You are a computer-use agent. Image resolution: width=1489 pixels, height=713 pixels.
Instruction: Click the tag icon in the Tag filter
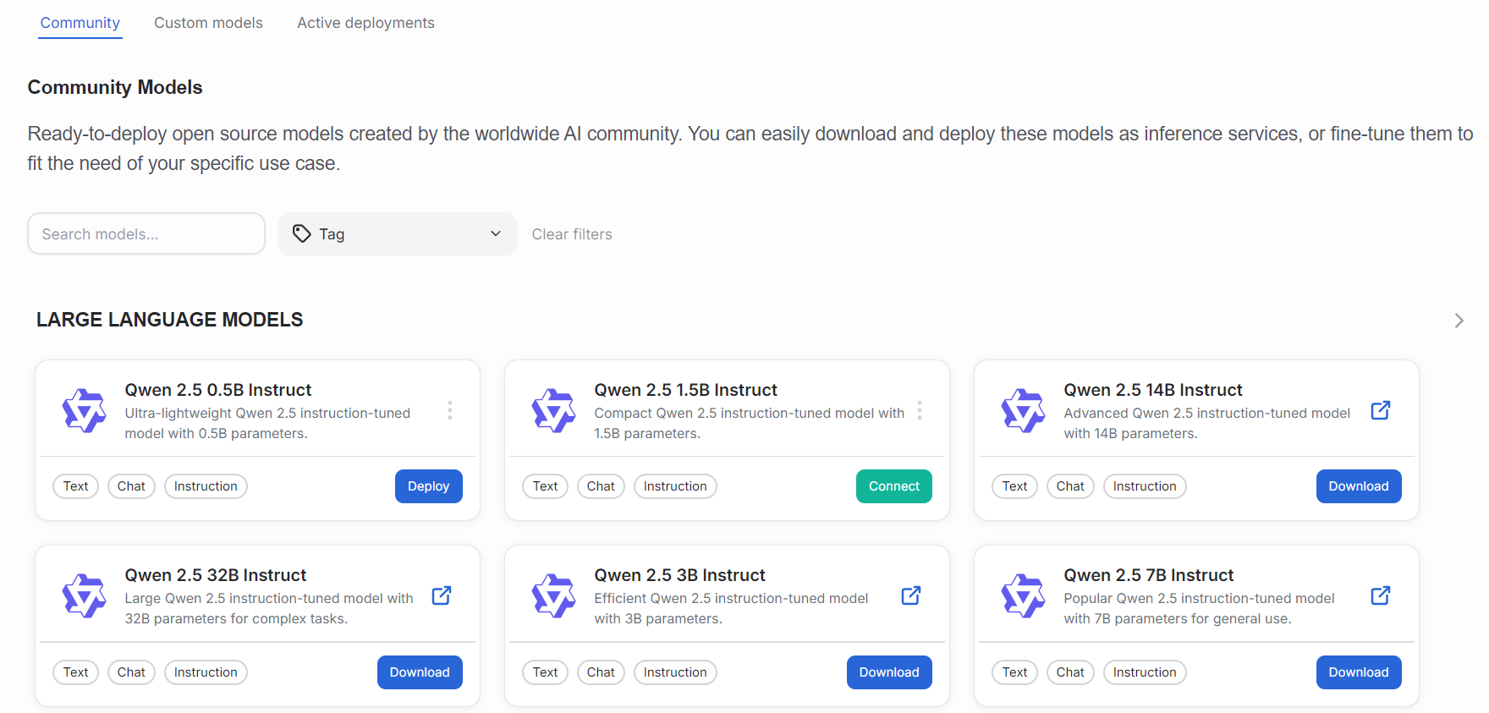click(302, 233)
